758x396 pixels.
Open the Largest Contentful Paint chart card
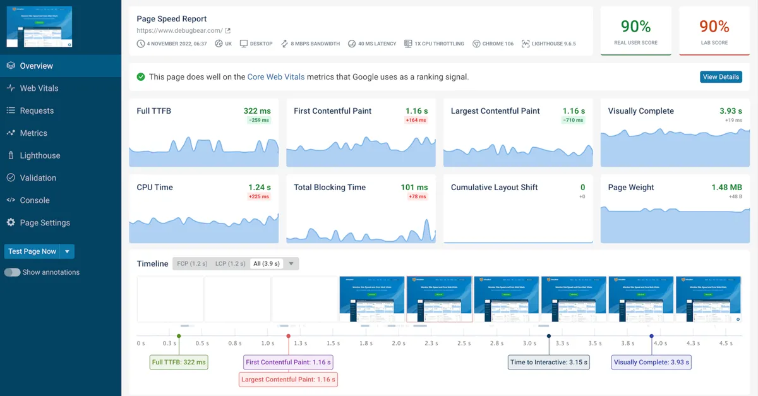pyautogui.click(x=518, y=133)
